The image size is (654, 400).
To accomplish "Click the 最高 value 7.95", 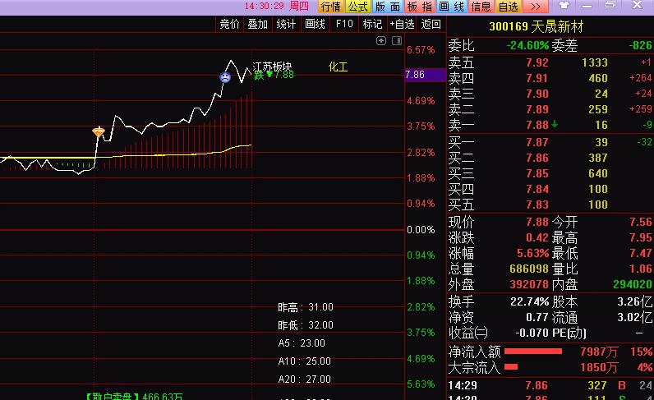I will pos(641,237).
